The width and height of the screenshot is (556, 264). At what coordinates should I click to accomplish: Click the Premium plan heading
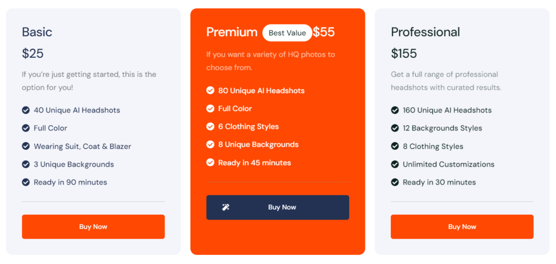232,32
